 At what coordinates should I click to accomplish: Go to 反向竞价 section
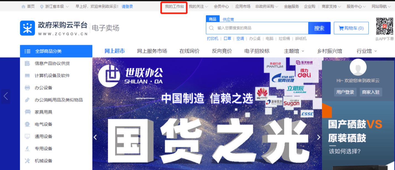click(x=222, y=51)
